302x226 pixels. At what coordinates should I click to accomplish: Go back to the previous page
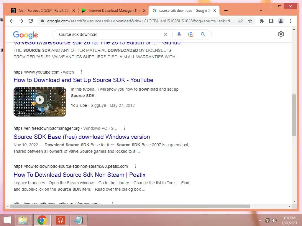12,21
